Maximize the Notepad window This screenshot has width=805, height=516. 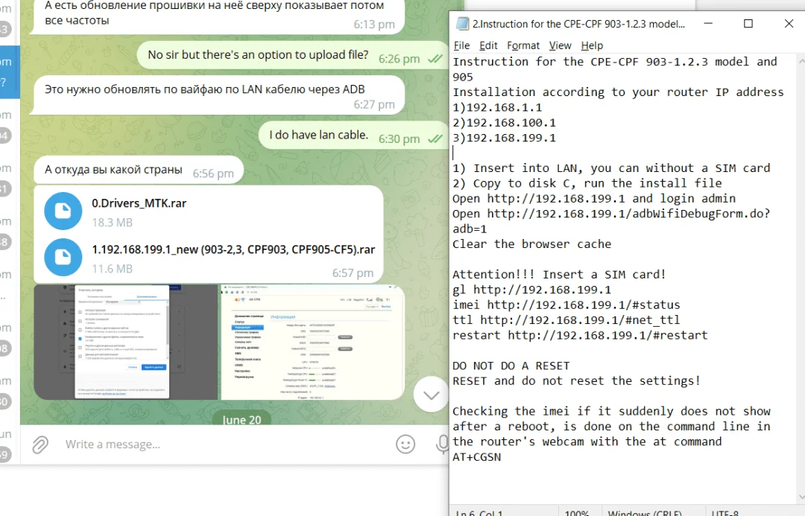[x=748, y=24]
